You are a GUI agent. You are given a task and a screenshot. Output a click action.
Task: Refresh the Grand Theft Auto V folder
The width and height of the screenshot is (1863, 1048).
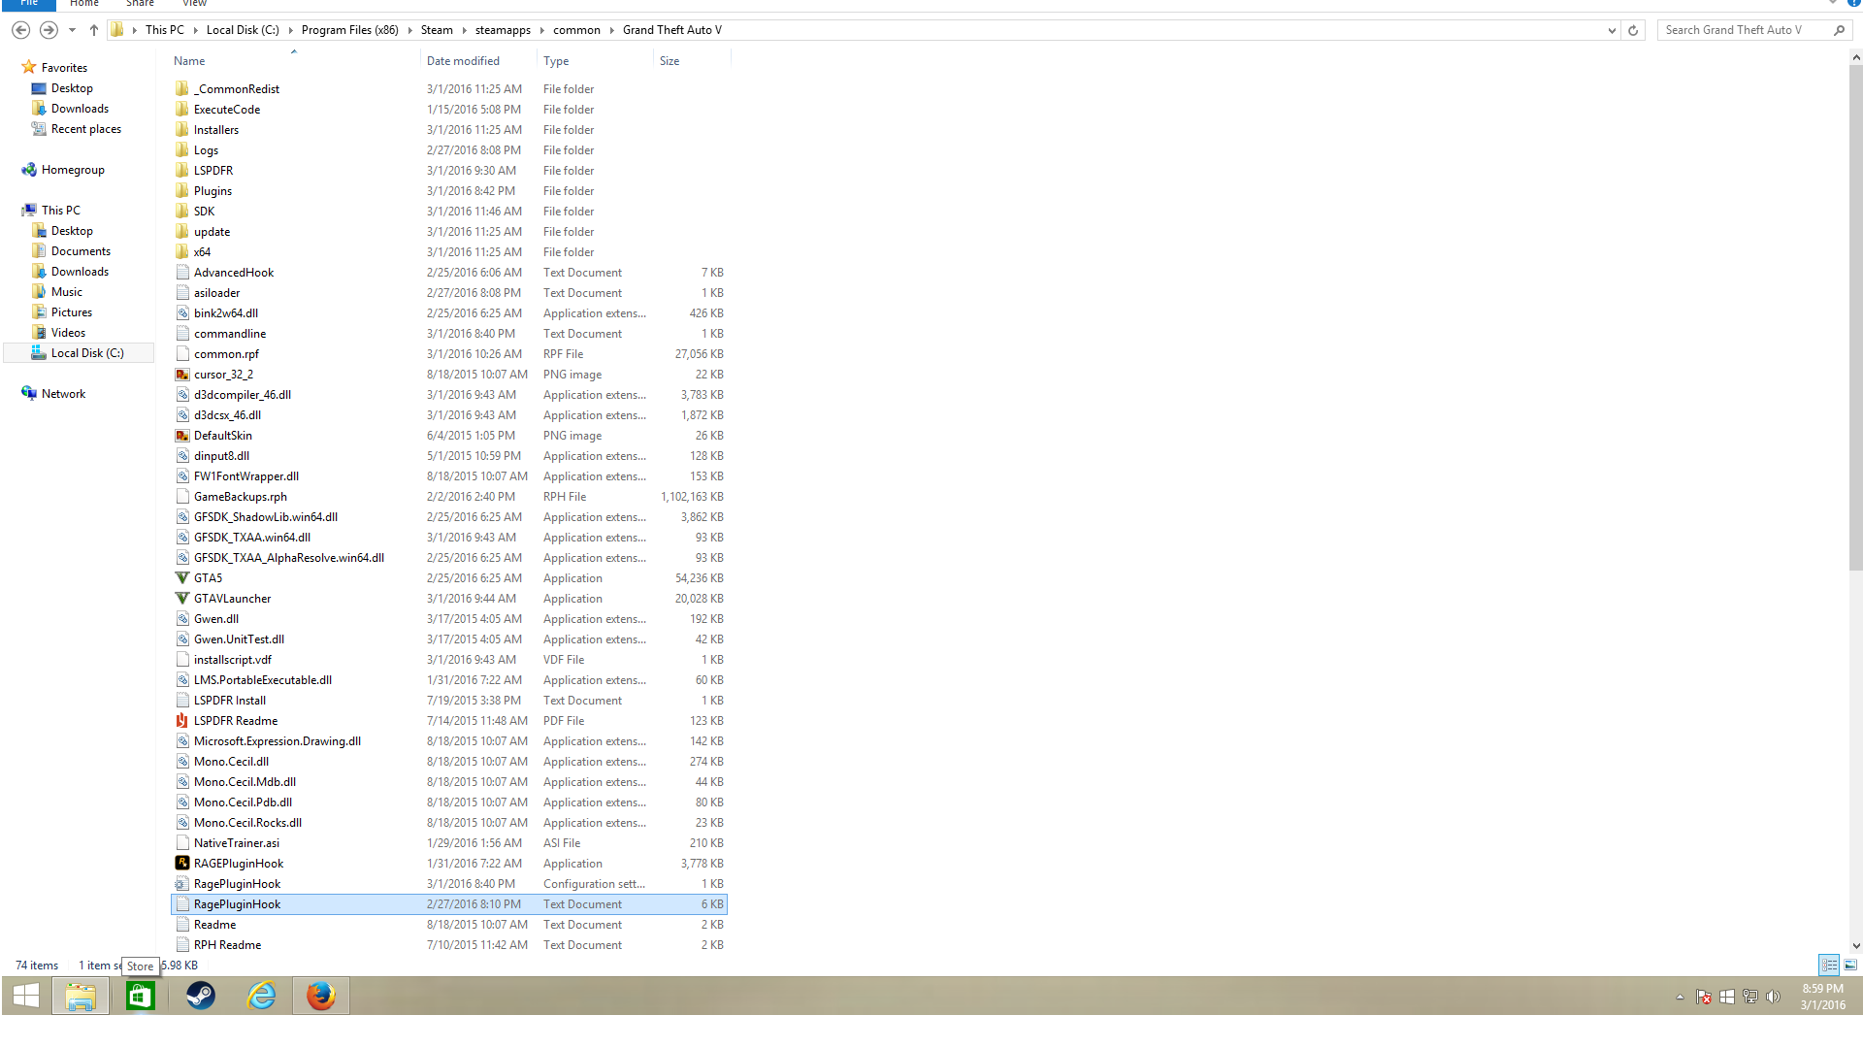(1633, 30)
